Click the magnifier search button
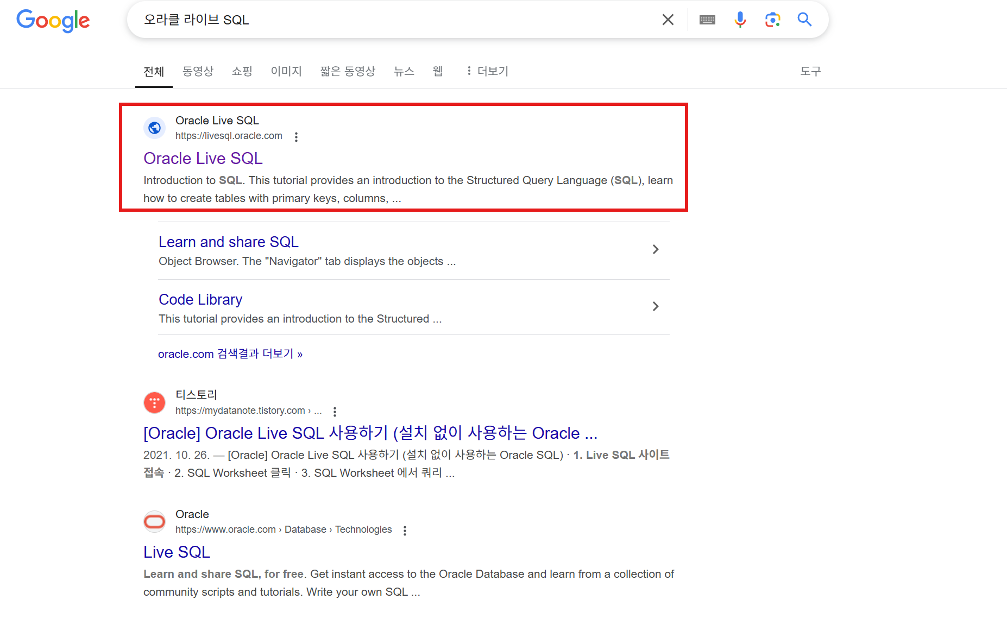This screenshot has width=1007, height=618. pyautogui.click(x=804, y=20)
